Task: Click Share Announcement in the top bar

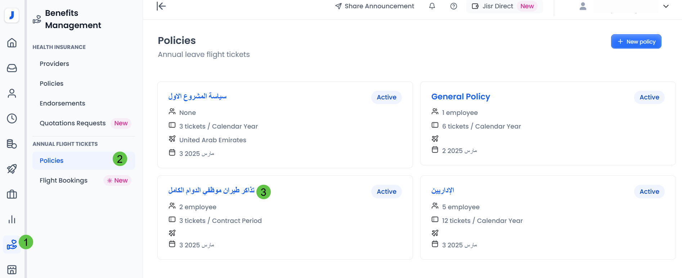Action: tap(374, 6)
